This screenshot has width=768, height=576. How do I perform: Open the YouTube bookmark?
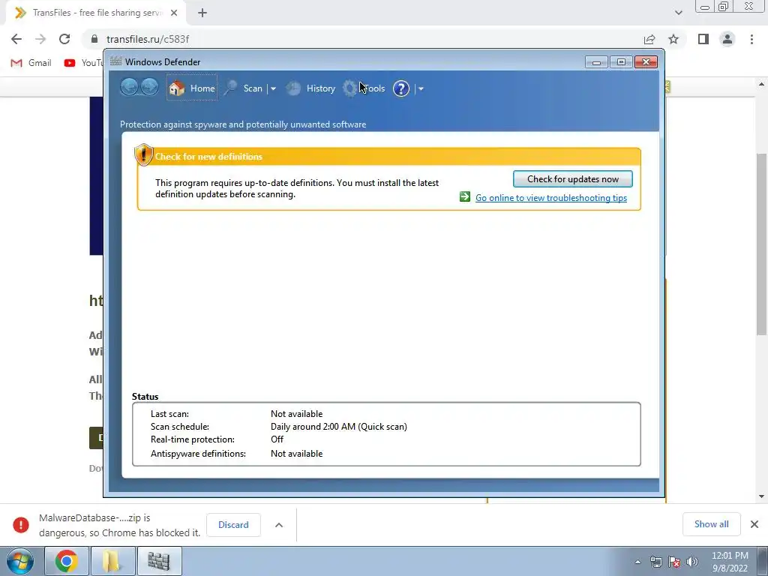pyautogui.click(x=82, y=63)
